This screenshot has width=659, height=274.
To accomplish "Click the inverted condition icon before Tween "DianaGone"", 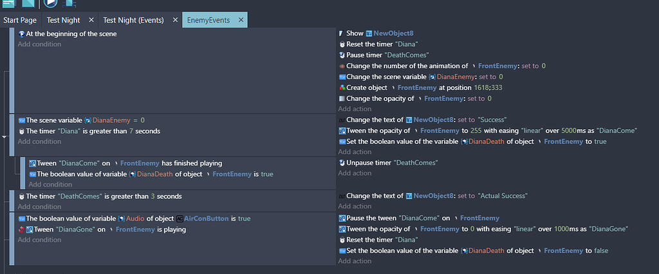I will tap(21, 230).
